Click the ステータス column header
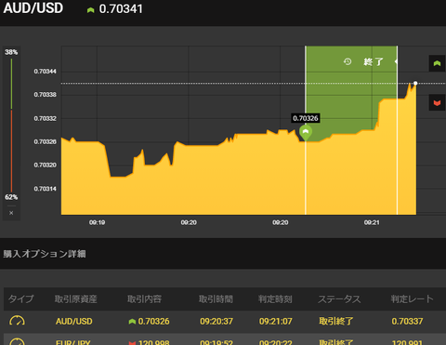 pos(339,299)
